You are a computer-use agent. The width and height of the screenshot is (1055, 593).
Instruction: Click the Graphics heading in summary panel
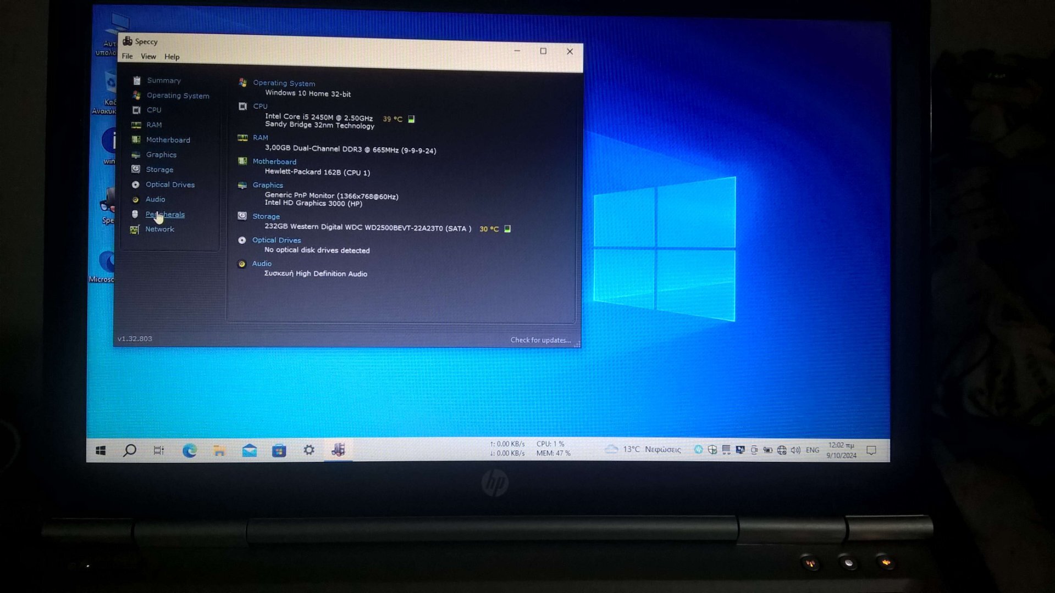coord(268,185)
